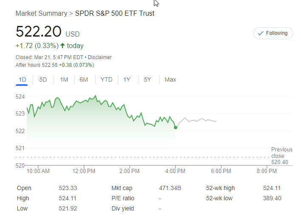Click the 522.20 price value
The image size is (301, 216).
tap(39, 32)
